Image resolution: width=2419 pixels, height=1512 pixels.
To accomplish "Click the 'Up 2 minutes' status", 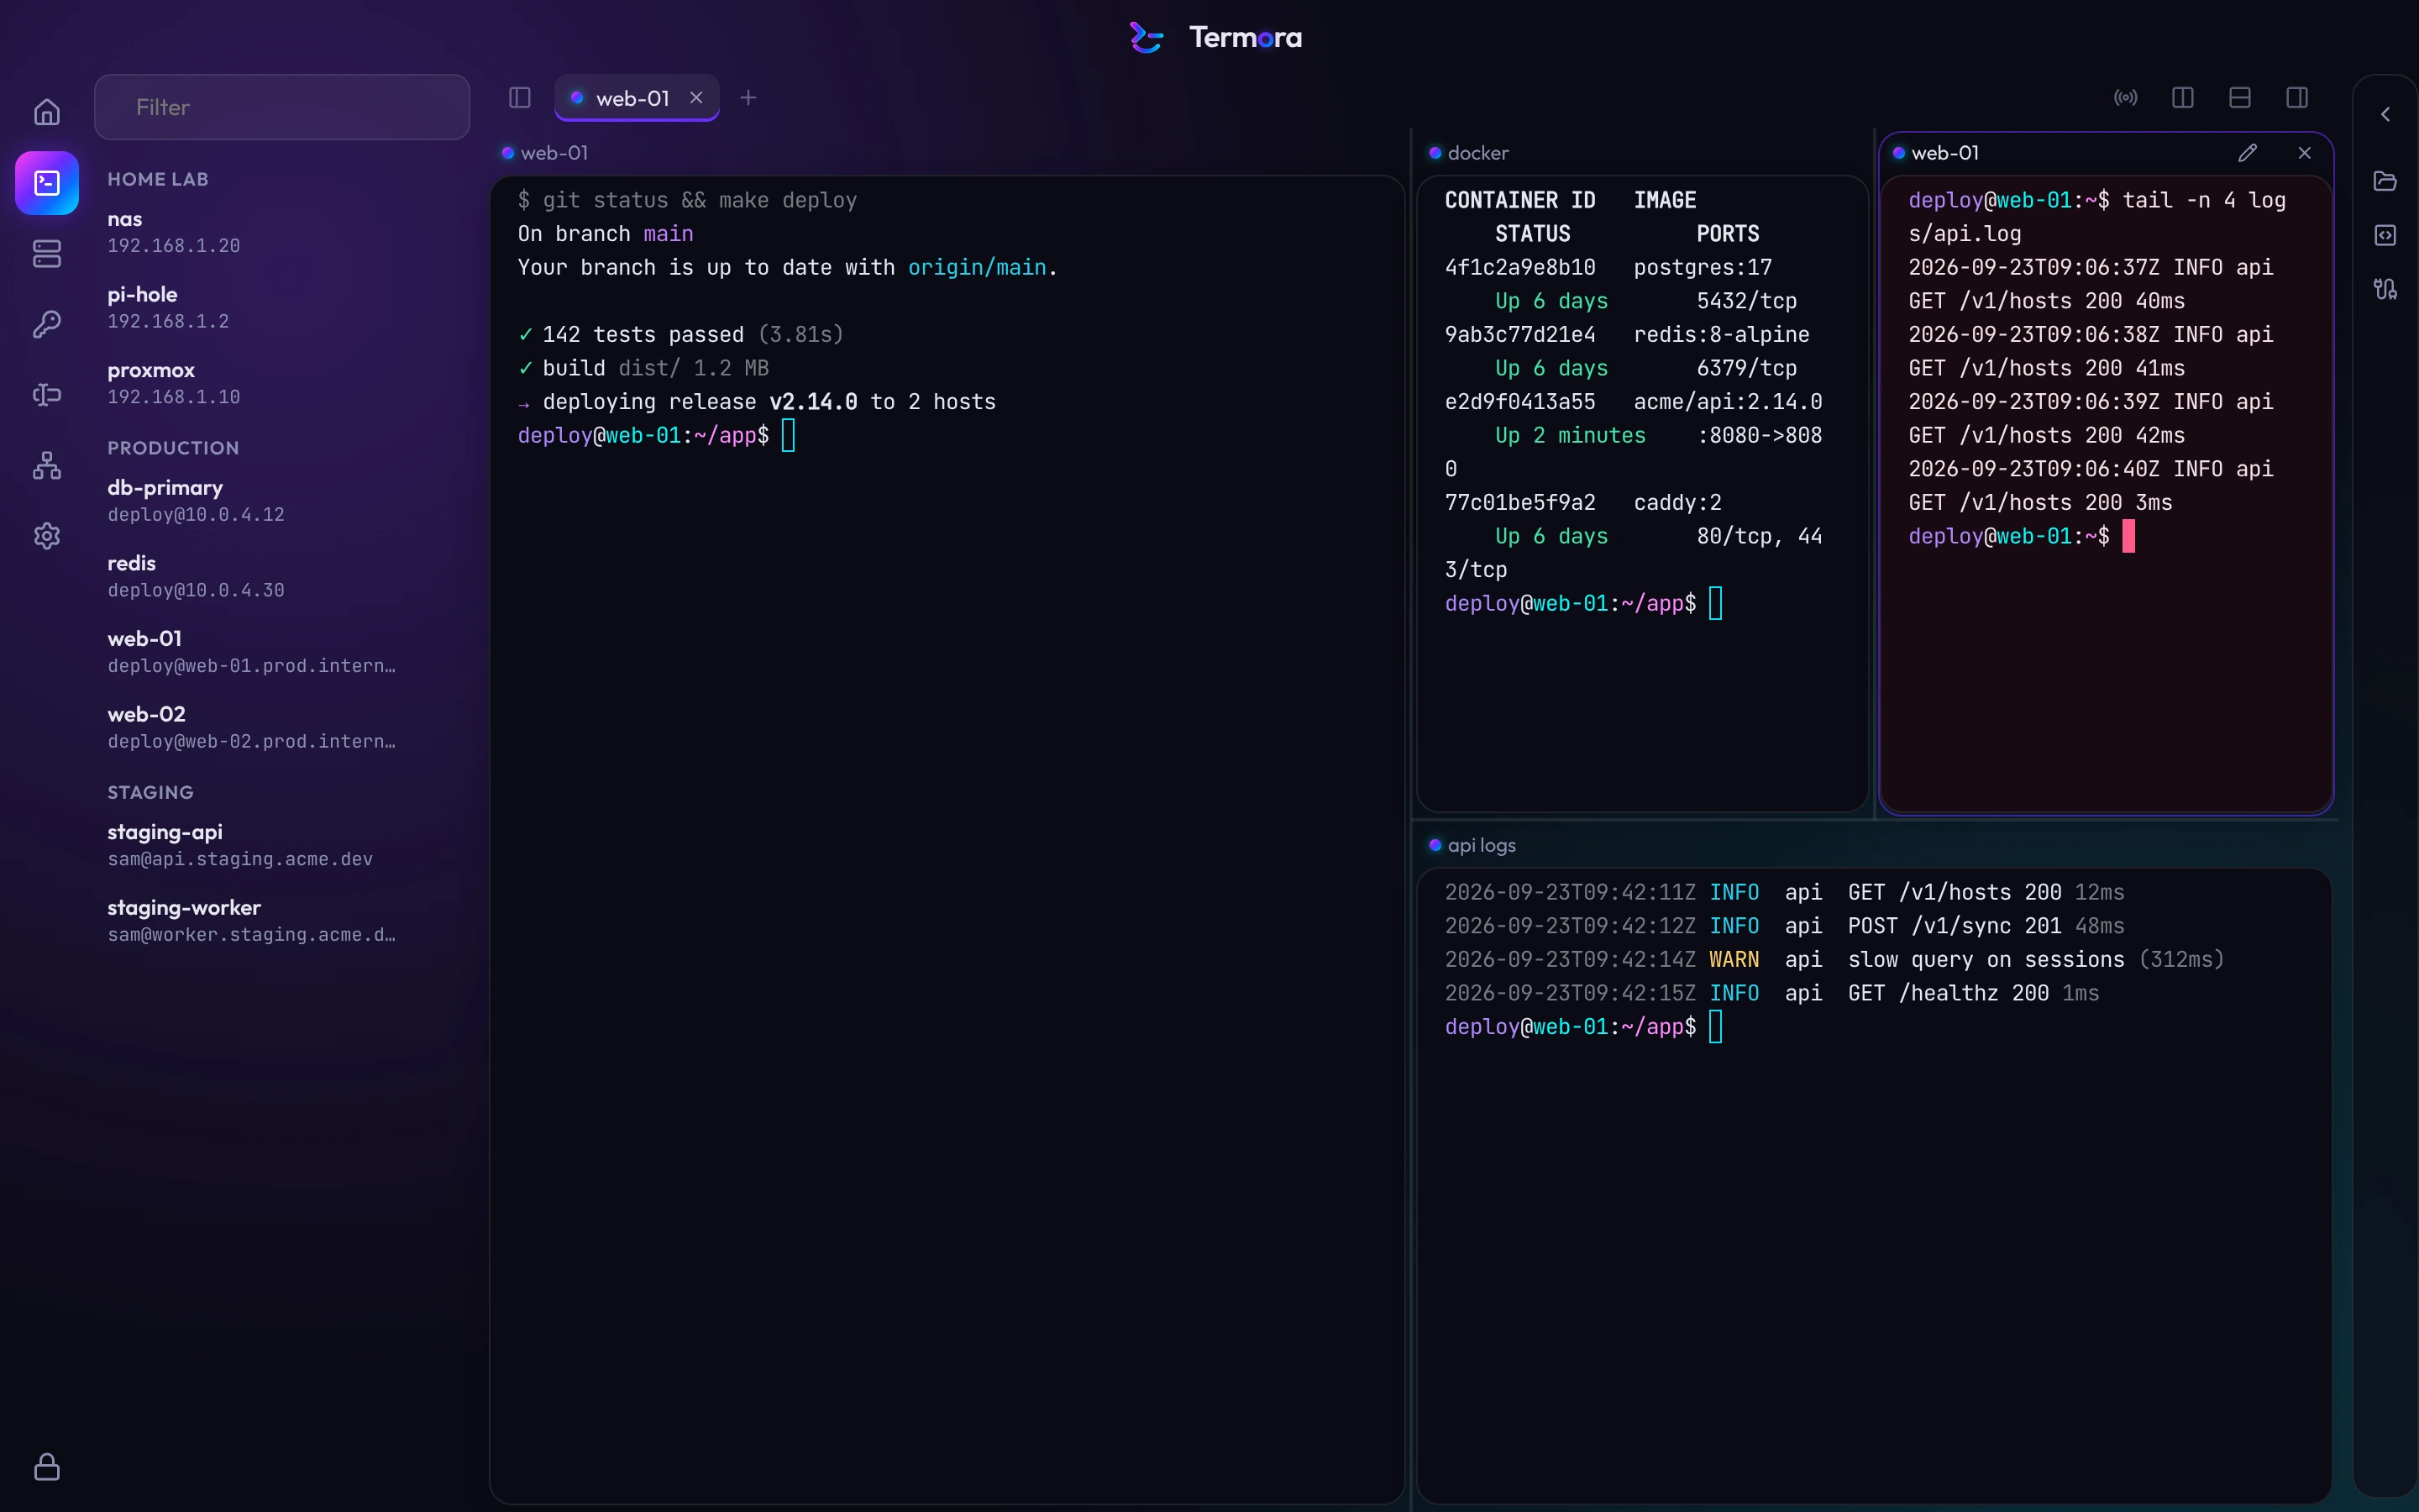I will (x=1569, y=436).
